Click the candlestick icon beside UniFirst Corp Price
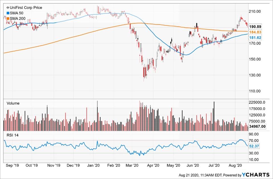 (8, 8)
